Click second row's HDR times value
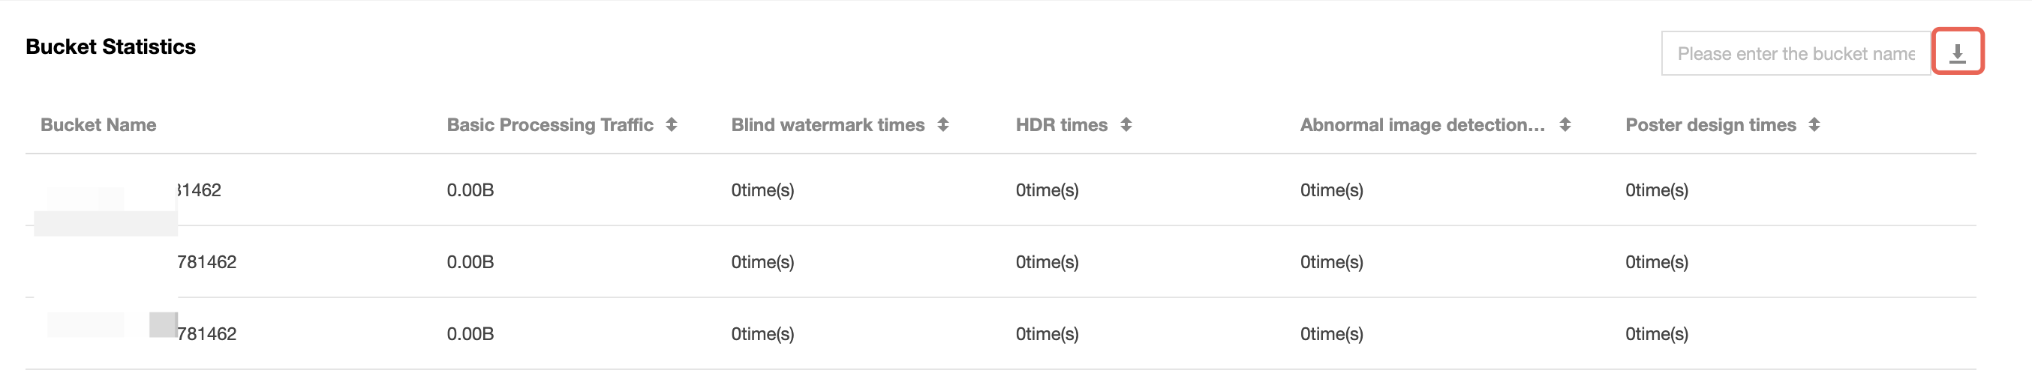This screenshot has height=370, width=2032. [1047, 261]
